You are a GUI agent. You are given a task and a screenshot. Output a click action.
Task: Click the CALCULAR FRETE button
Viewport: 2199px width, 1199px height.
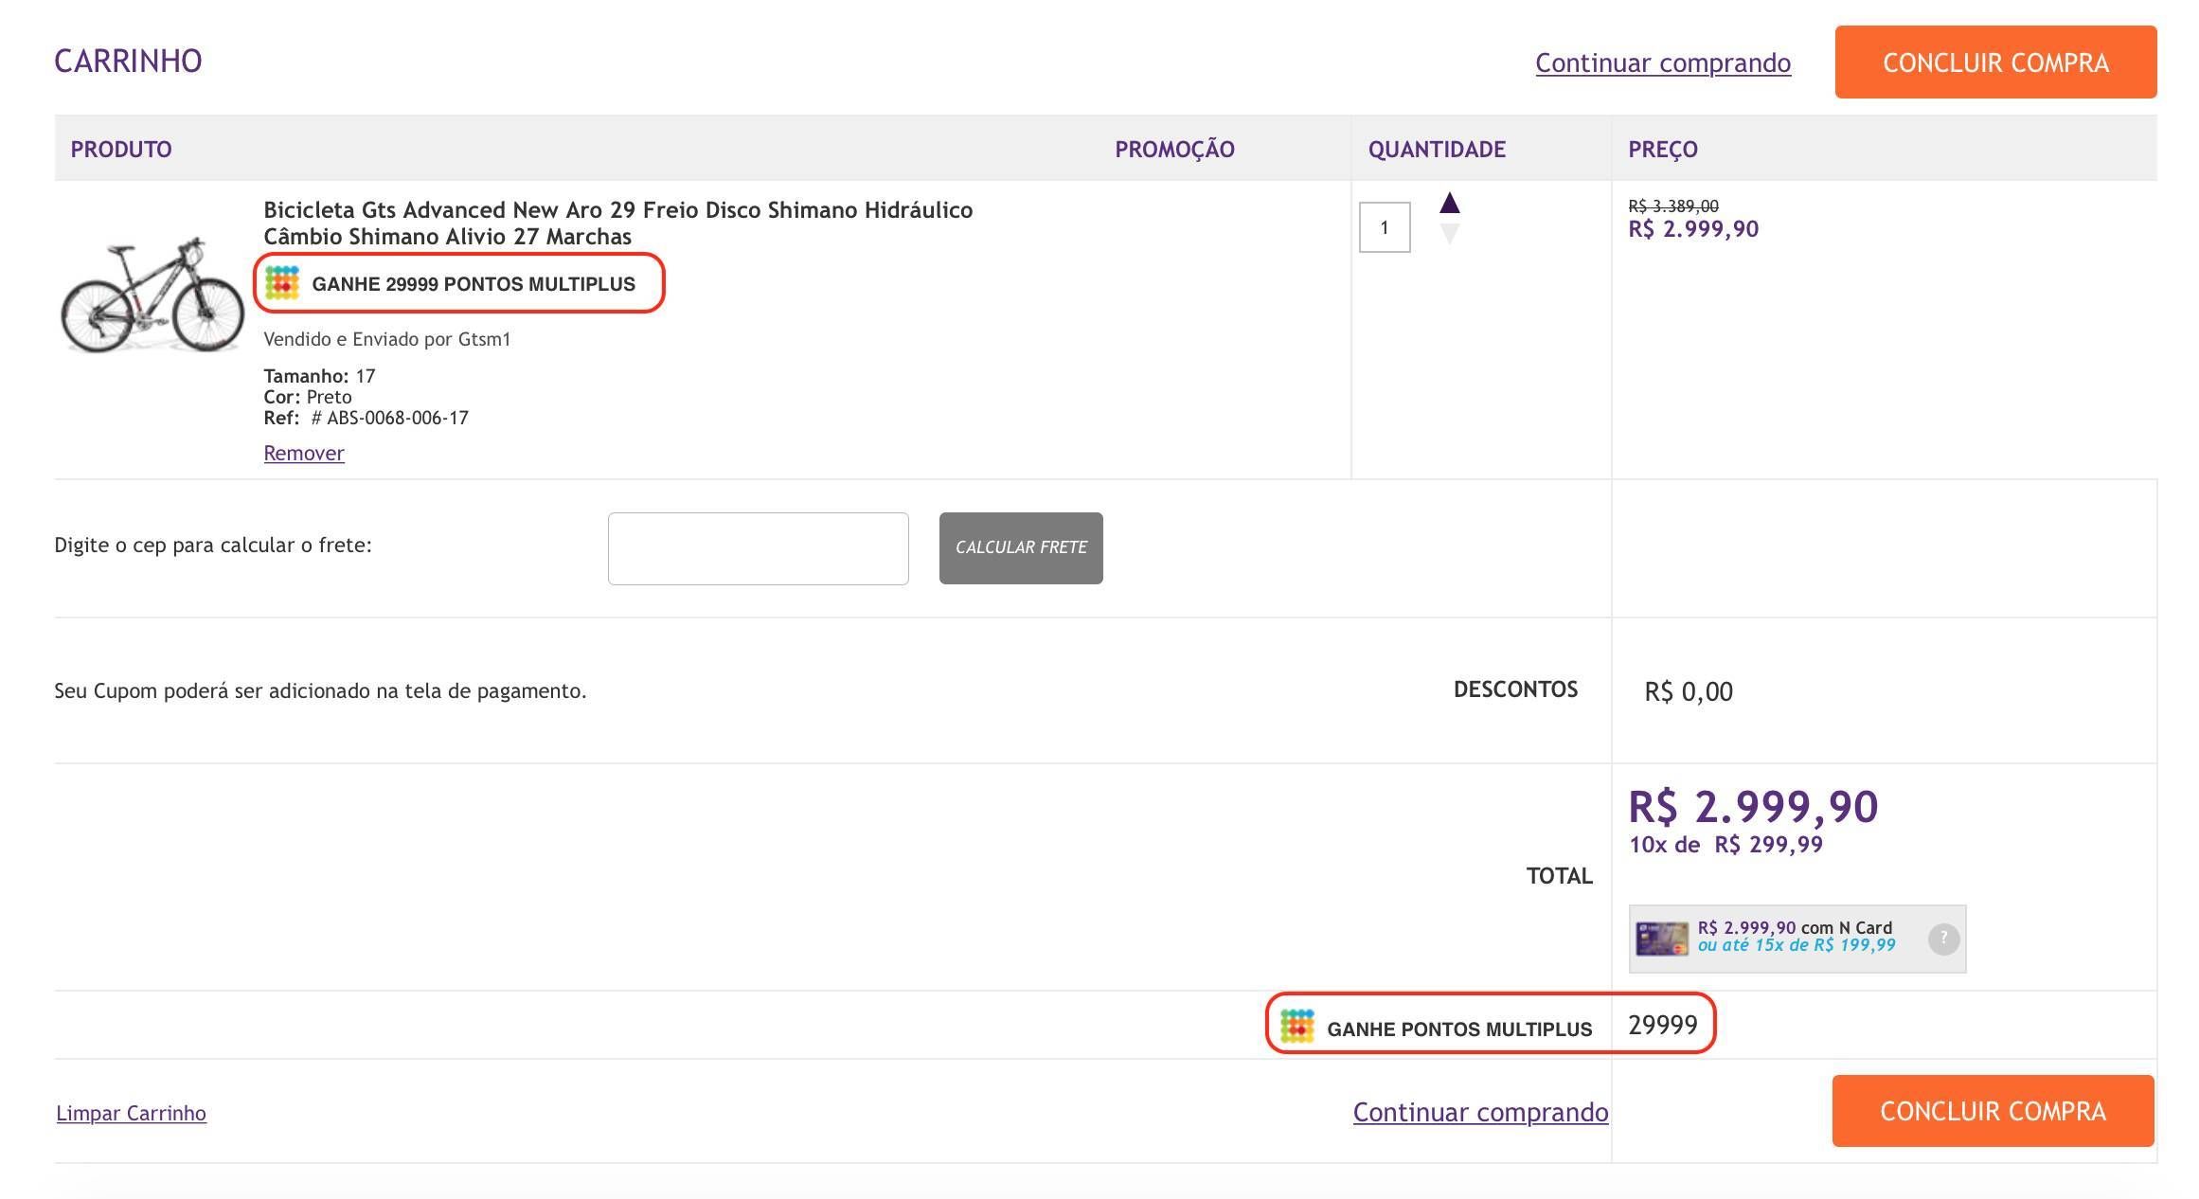coord(1021,548)
